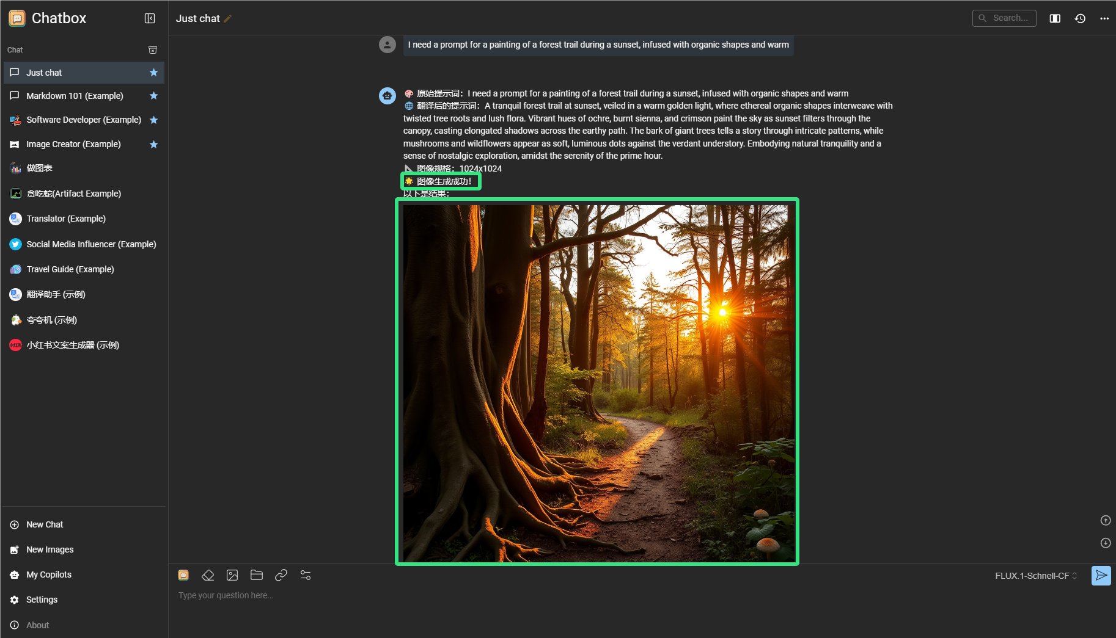
Task: Open Markdown 101 (Example) chat
Action: (84, 96)
